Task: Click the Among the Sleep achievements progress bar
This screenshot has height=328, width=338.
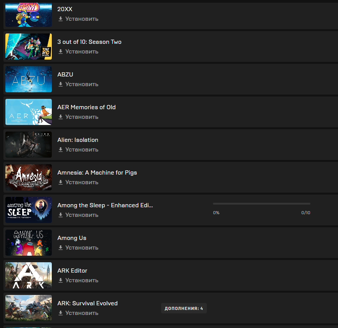Action: click(x=262, y=204)
